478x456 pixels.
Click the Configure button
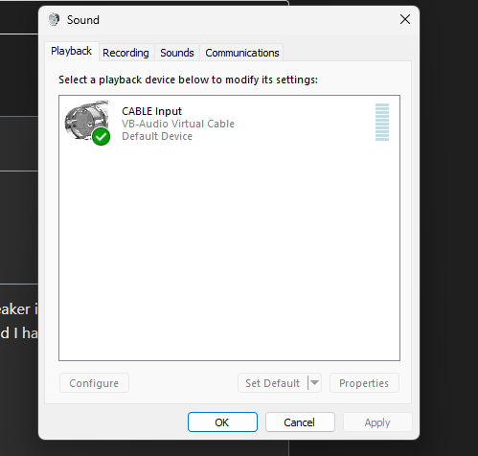click(94, 383)
